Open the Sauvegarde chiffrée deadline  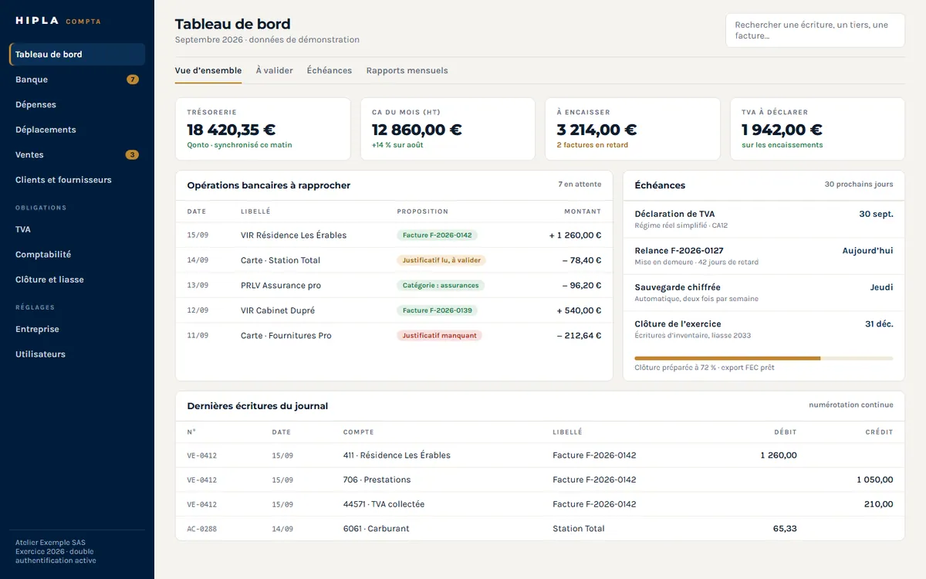[x=764, y=293]
